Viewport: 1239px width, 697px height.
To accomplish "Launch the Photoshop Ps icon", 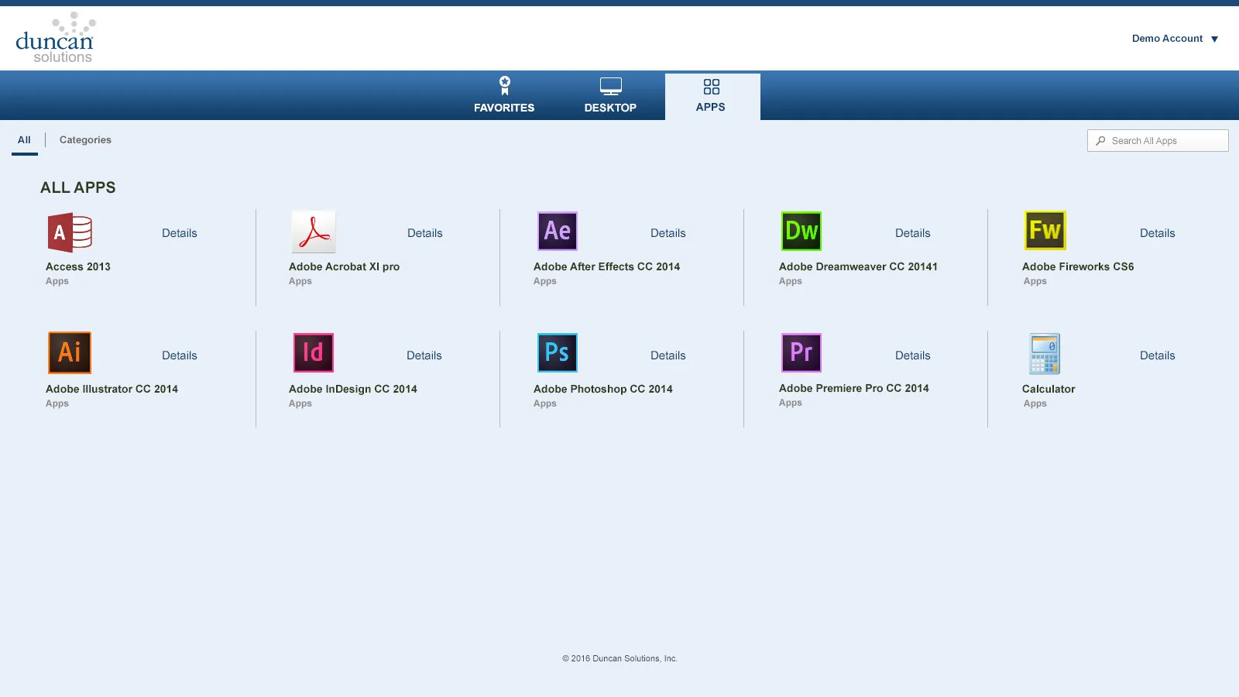I will coord(558,352).
